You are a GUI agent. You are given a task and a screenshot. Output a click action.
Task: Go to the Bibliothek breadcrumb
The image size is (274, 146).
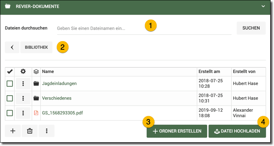36,47
